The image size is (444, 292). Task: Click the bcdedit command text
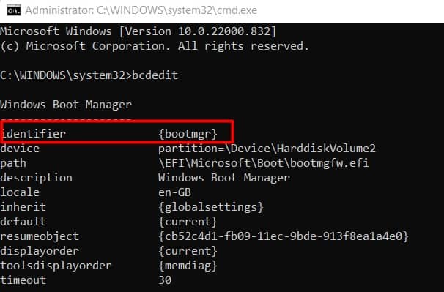click(x=155, y=75)
